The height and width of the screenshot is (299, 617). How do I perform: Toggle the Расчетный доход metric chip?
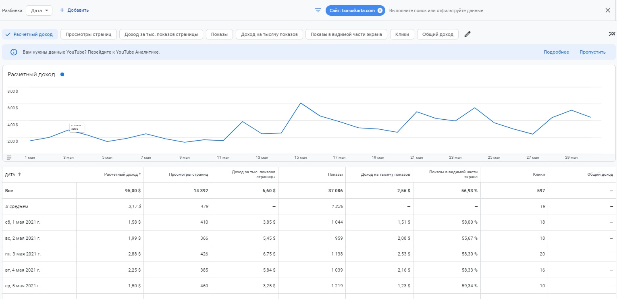coord(30,34)
